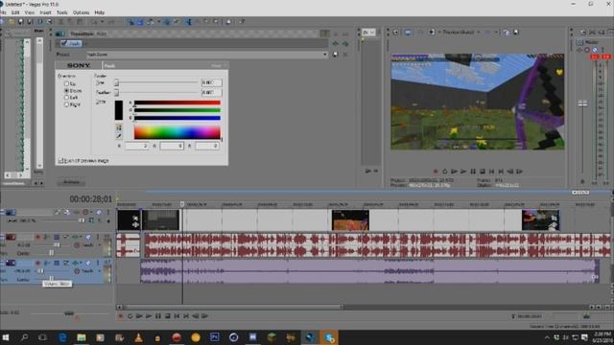Click the Transition panel's rightmost top-right green arrow
The height and width of the screenshot is (345, 614).
[x=345, y=44]
